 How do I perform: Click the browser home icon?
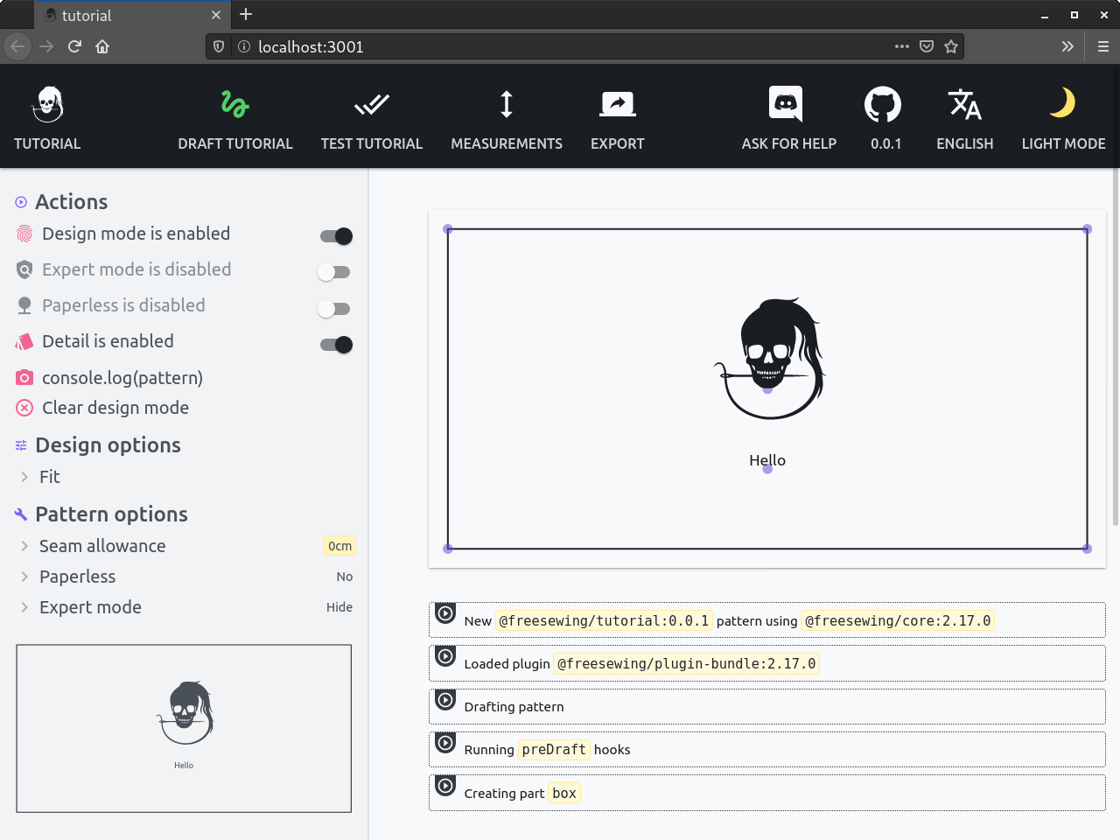102,46
